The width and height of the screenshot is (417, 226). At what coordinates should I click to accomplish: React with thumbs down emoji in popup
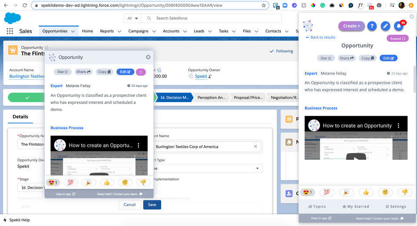click(x=143, y=183)
